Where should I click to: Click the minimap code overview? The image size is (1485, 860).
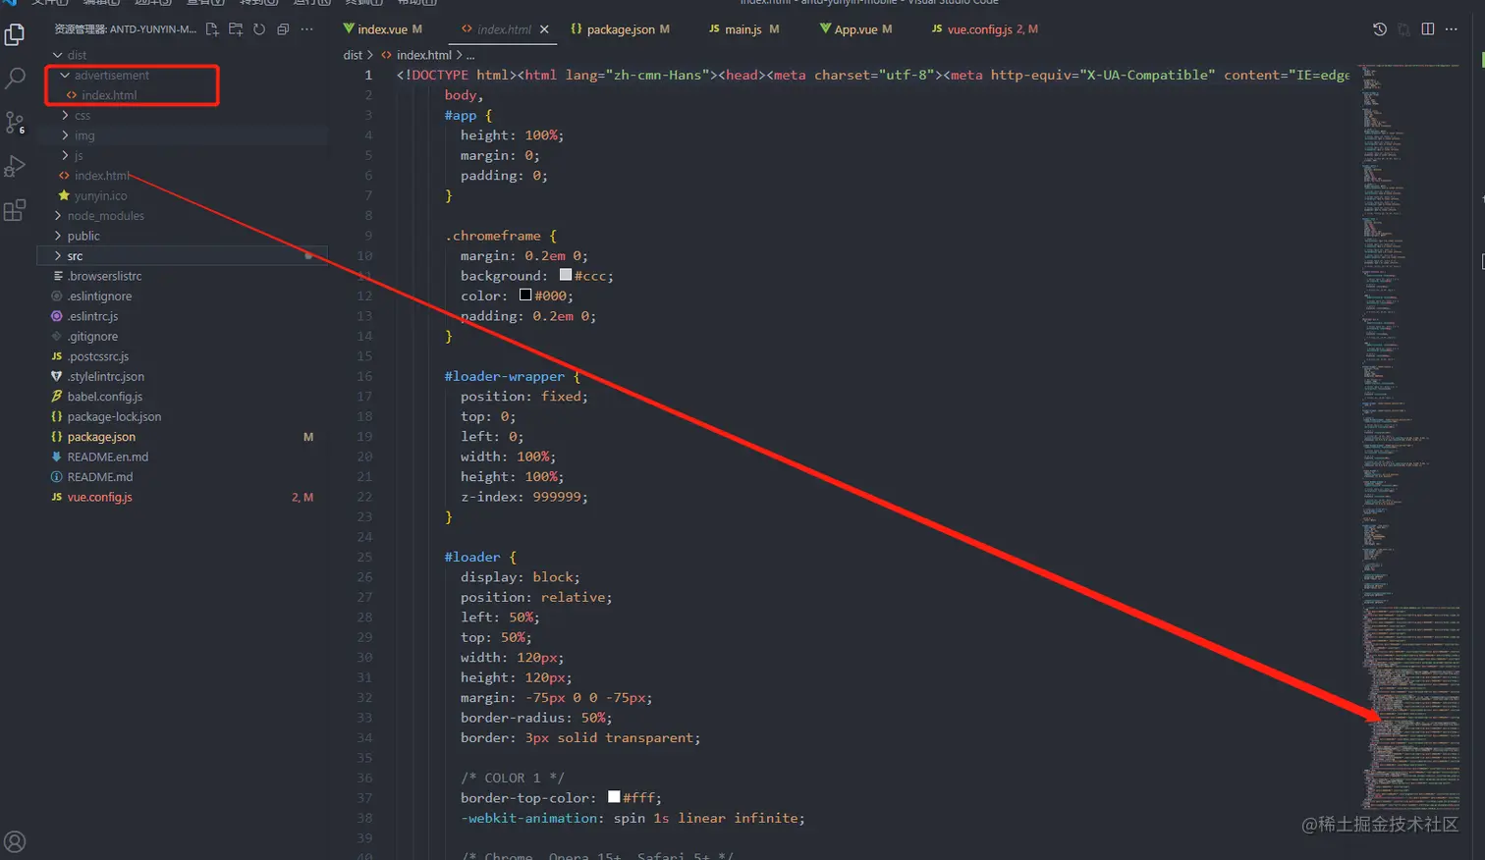pyautogui.click(x=1410, y=437)
